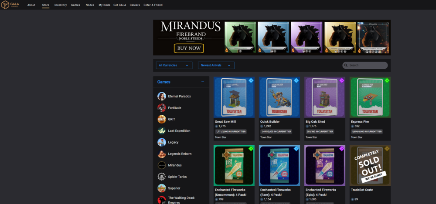Open Eternal Paradox game icon

pos(162,96)
